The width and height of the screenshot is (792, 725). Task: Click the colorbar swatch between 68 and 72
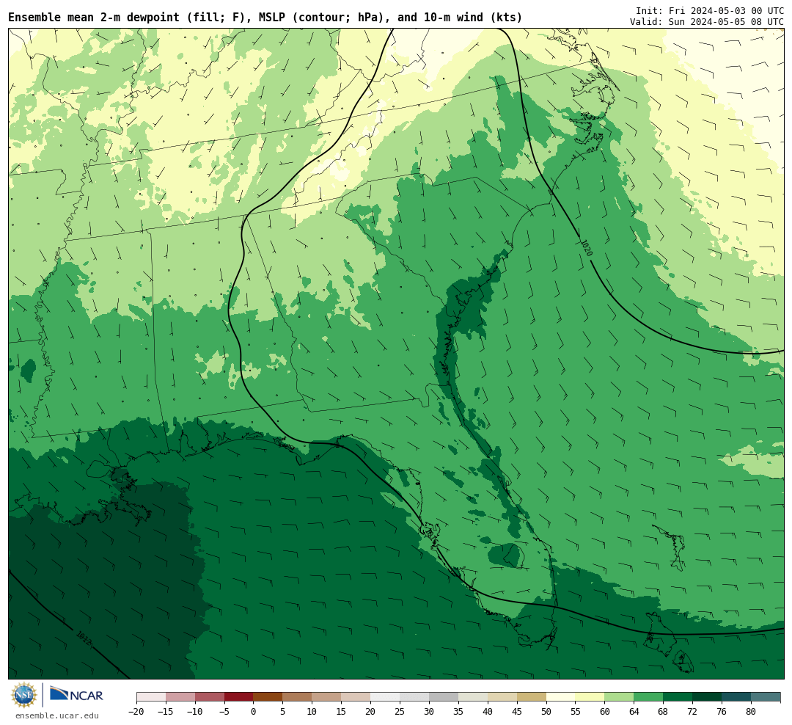tap(678, 697)
